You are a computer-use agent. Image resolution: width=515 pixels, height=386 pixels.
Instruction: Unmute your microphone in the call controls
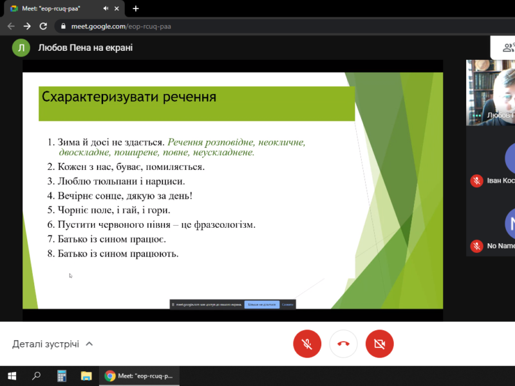(x=307, y=344)
